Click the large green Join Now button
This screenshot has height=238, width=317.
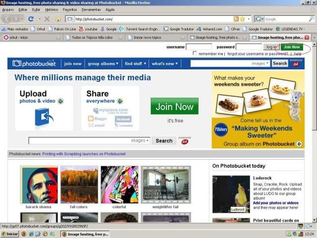click(x=174, y=106)
